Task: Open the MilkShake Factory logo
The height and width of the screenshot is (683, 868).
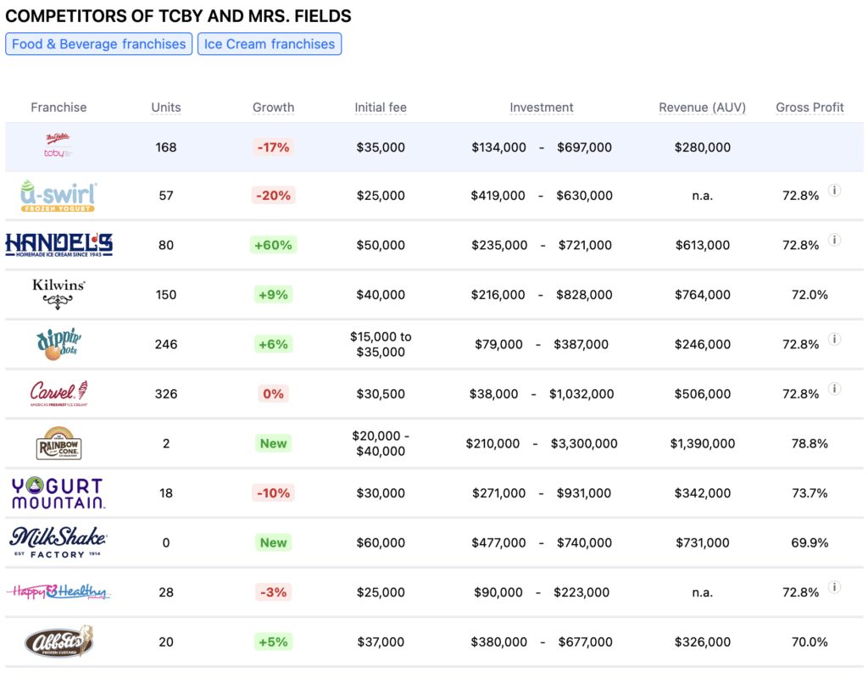Action: [58, 542]
